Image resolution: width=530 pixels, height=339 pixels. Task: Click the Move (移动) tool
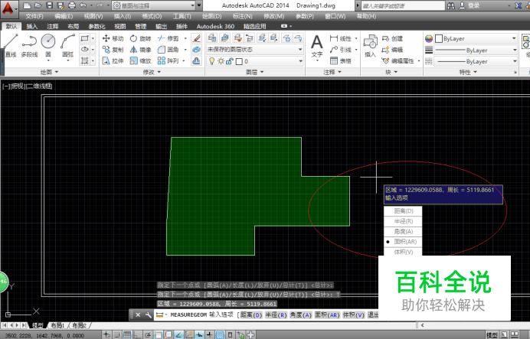[111, 38]
